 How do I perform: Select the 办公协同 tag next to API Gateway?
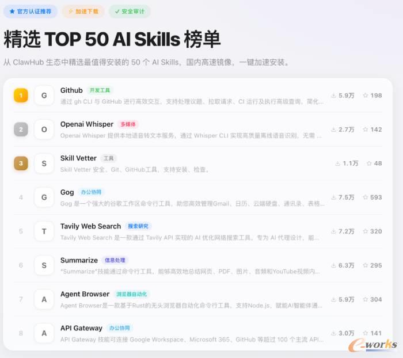click(120, 328)
